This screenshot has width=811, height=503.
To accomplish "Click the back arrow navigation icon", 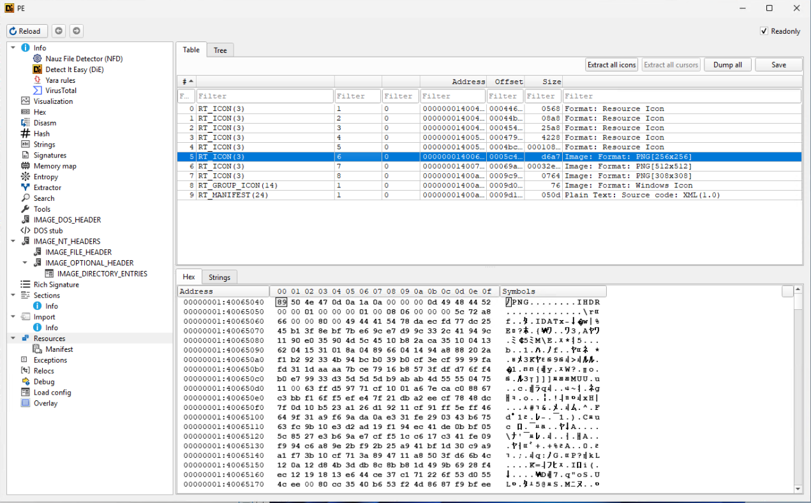I will [58, 31].
